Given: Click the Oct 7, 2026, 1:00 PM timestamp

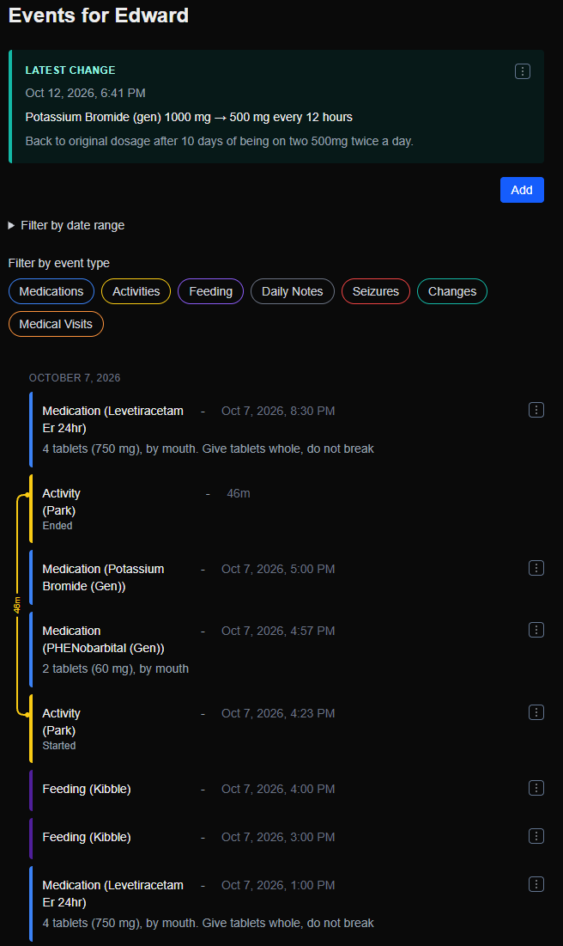Looking at the screenshot, I should coord(278,885).
